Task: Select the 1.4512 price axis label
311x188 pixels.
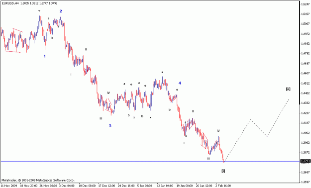Action: click(306, 84)
